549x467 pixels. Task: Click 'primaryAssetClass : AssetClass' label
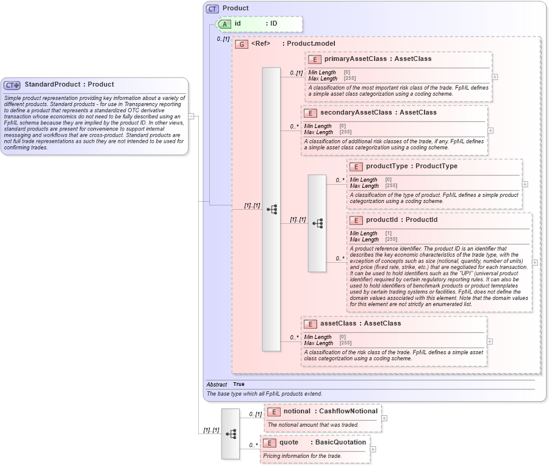pyautogui.click(x=378, y=59)
